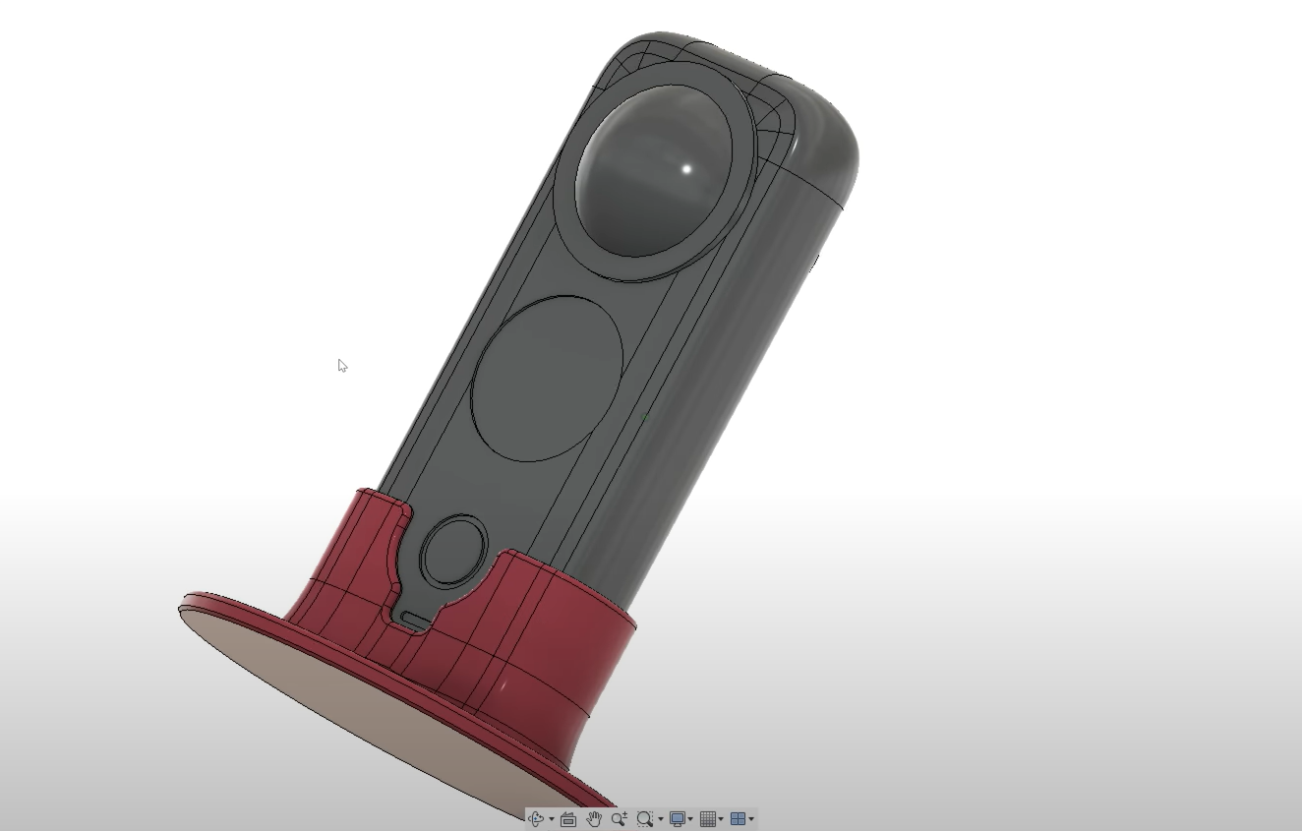Click the Viewports icon
This screenshot has height=831, width=1302.
click(739, 818)
